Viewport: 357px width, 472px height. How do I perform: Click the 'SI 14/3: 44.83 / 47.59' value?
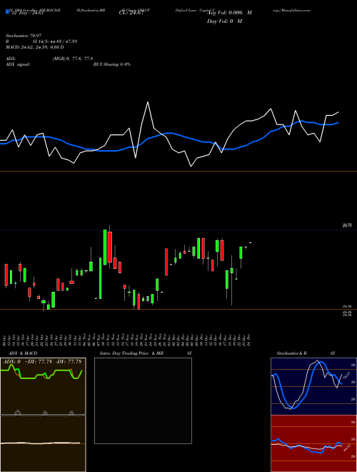click(x=55, y=41)
